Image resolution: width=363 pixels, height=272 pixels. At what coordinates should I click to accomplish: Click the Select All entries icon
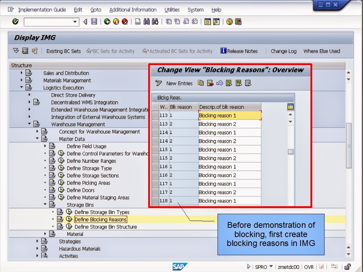pyautogui.click(x=229, y=83)
